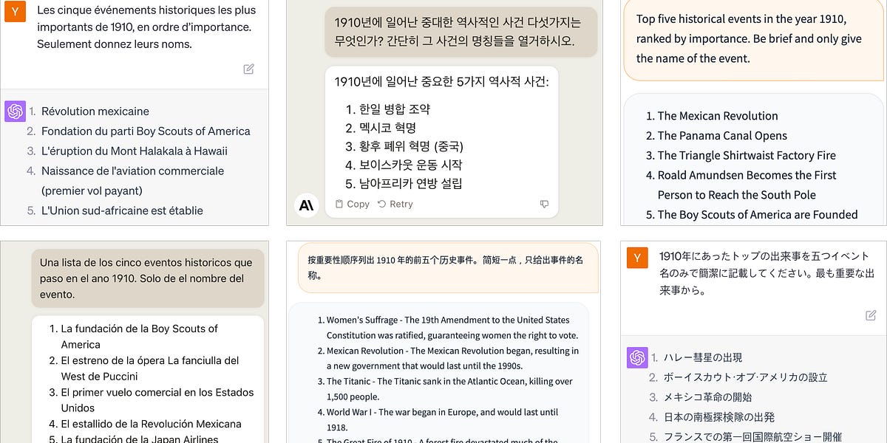Click 'L'éruption du Mont Halakala à Hawaii'
Viewport: 887px width, 443px height.
click(135, 151)
